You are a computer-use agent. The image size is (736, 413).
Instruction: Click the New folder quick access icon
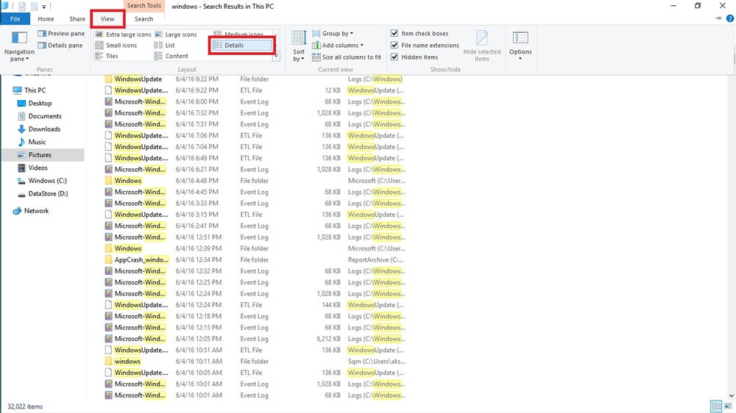click(34, 7)
